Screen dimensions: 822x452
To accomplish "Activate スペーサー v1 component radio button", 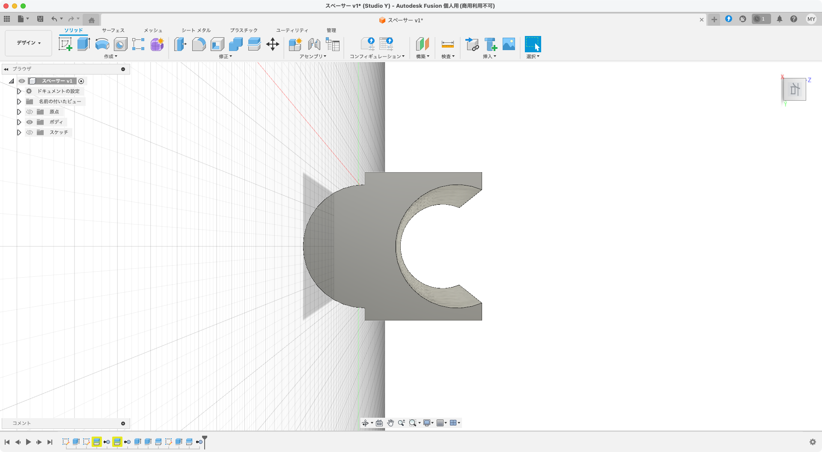I will [x=81, y=81].
